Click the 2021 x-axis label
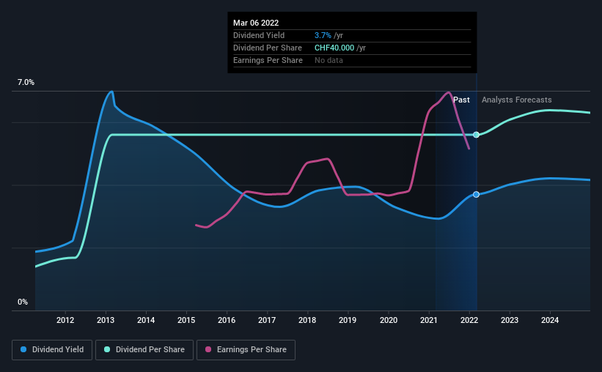 tap(429, 320)
